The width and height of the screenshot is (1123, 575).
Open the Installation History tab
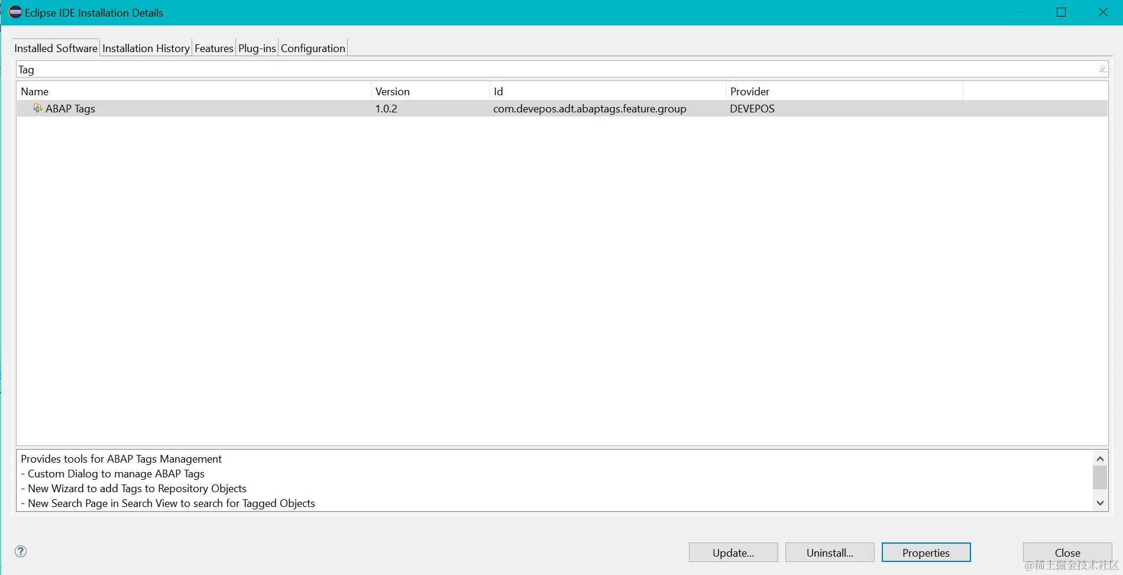point(146,48)
